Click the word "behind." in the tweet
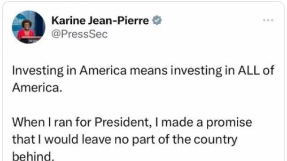The width and height of the screenshot is (287, 161). [x=33, y=156]
